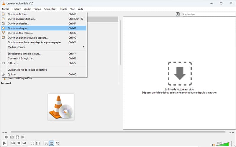This screenshot has width=236, height=147.
Task: Choose Convertir / Enregistrer option
Action: tap(21, 58)
